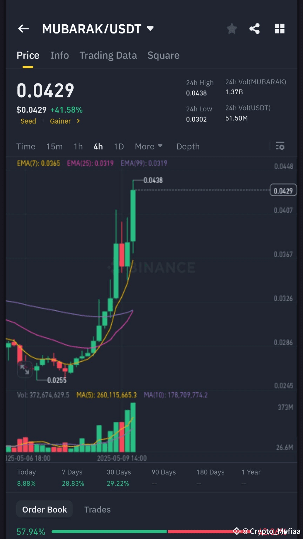The width and height of the screenshot is (303, 539).
Task: Switch to the 1D timeframe
Action: tap(119, 147)
